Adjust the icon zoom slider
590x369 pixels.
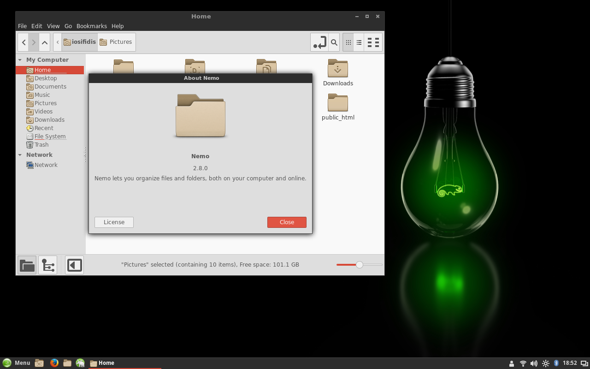point(359,265)
